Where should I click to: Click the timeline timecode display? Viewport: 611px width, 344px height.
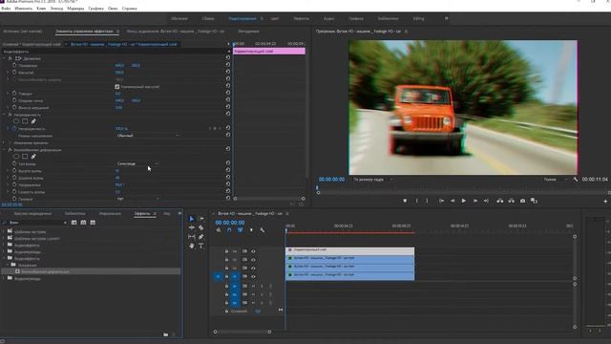tap(230, 223)
